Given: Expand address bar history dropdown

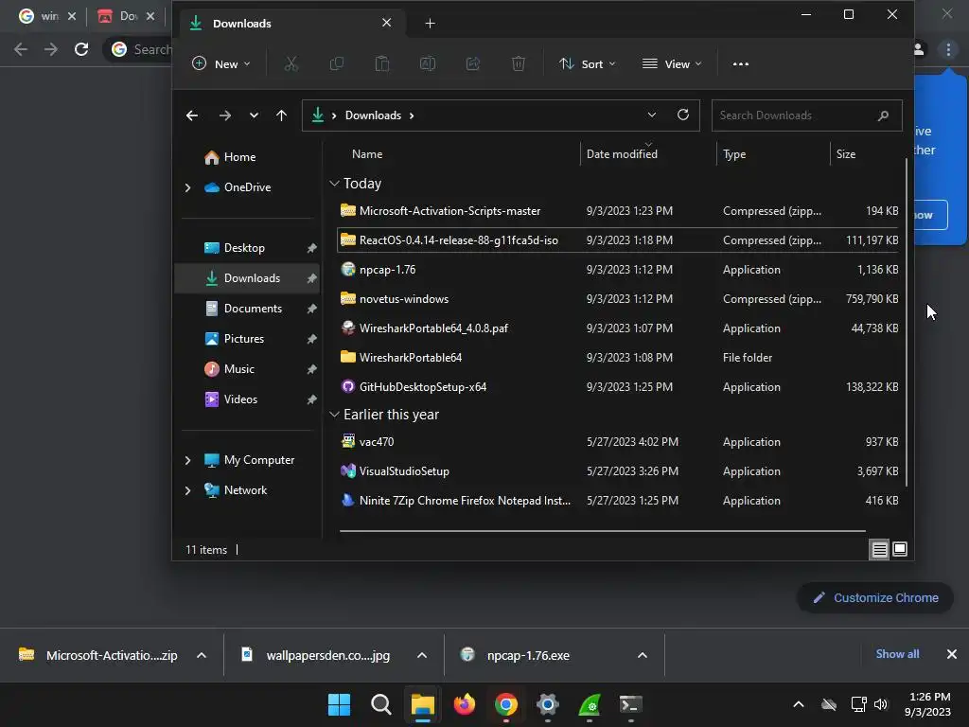Looking at the screenshot, I should 651,115.
